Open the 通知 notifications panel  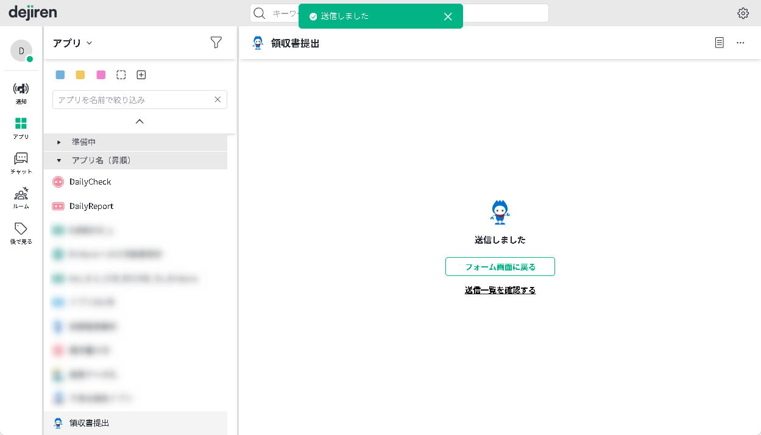(x=21, y=93)
